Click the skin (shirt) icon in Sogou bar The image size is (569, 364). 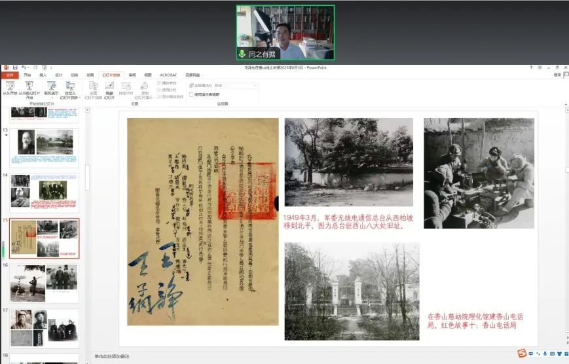[560, 354]
